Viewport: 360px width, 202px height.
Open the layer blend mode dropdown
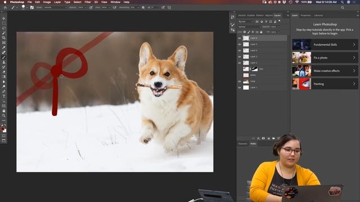pyautogui.click(x=250, y=27)
